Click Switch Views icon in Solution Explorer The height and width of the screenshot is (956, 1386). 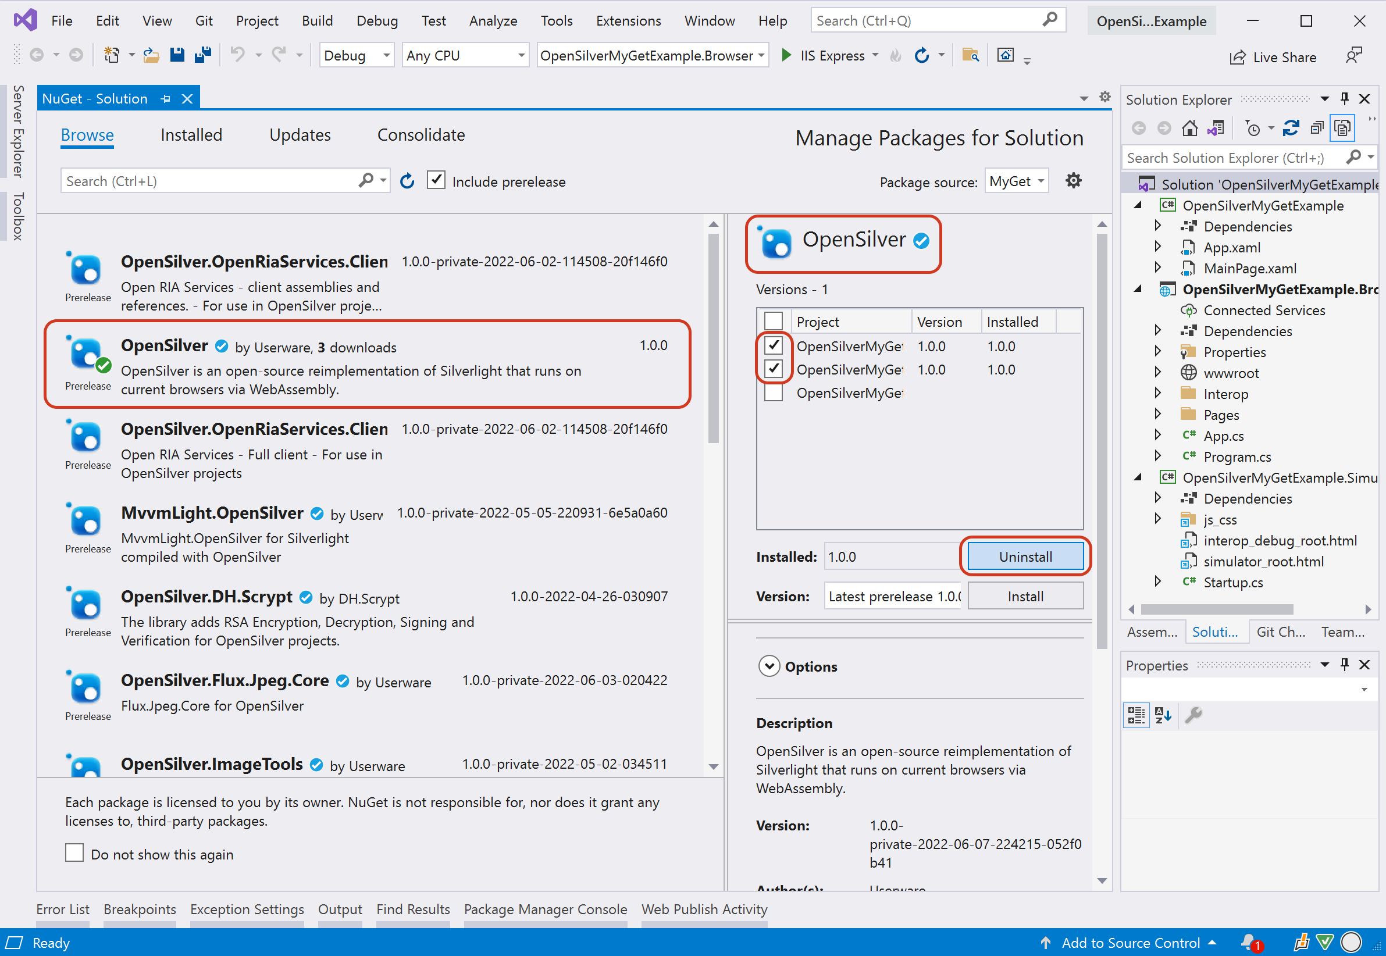1216,127
